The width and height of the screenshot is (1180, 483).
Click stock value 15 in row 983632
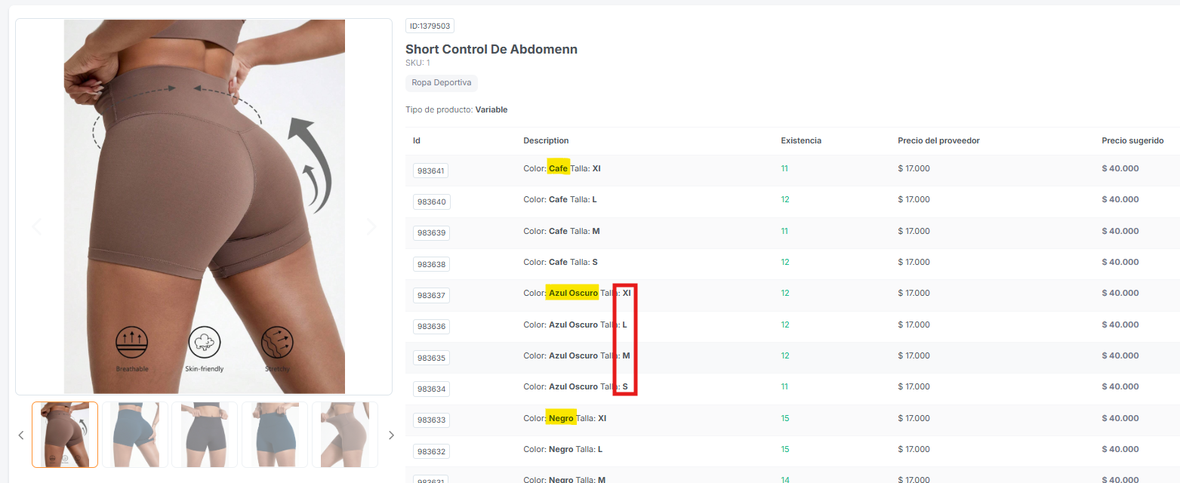[x=785, y=449]
